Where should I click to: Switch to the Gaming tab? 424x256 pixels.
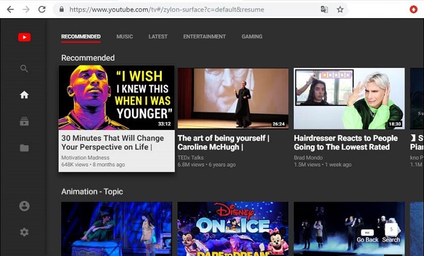[x=252, y=36]
